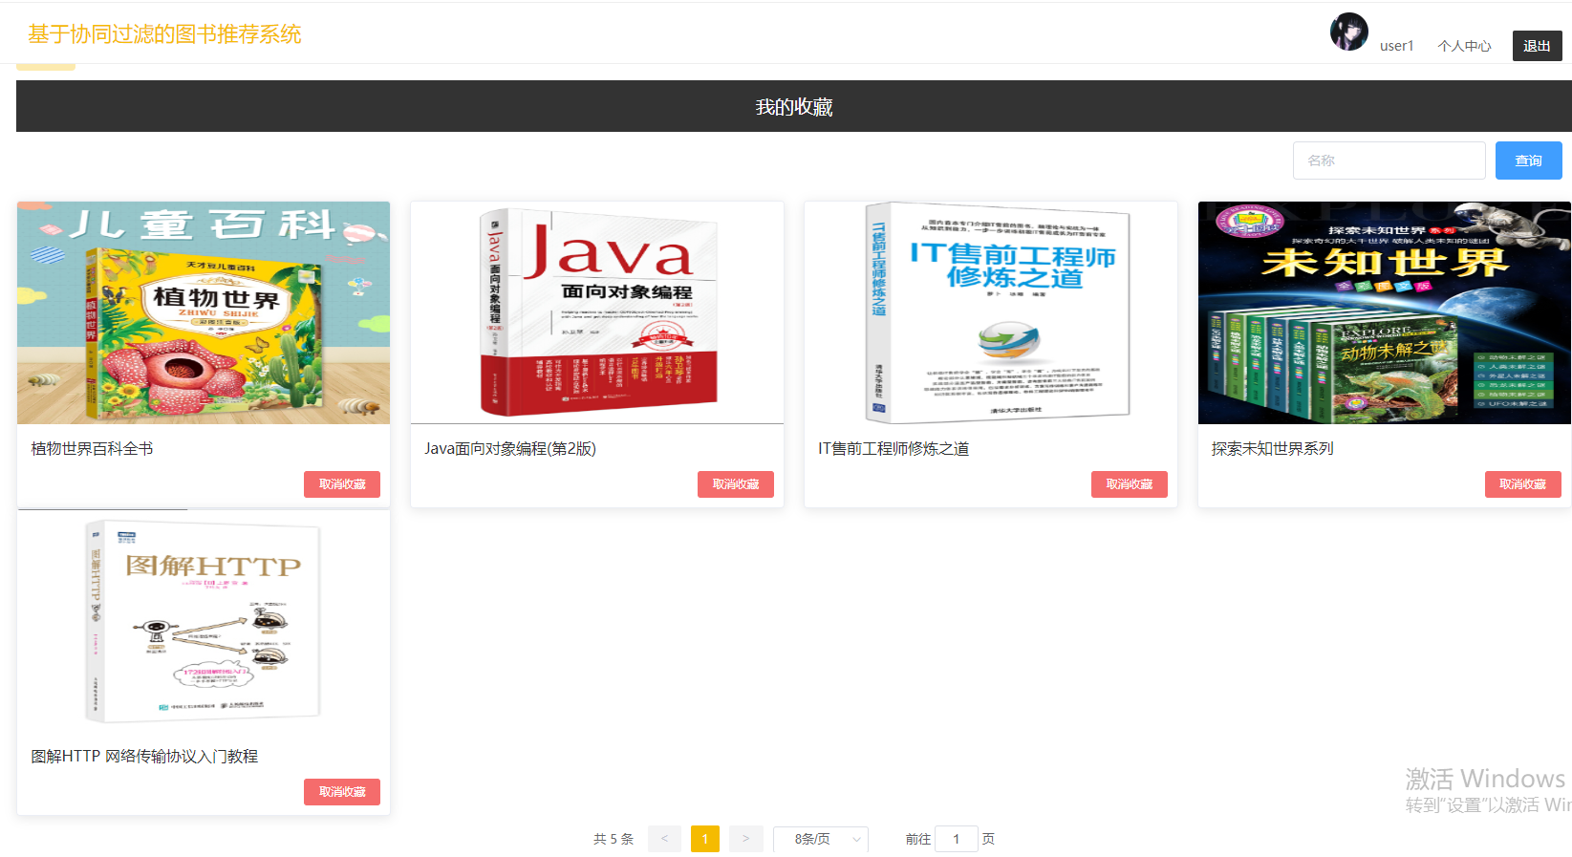Viewport: 1572px width, 857px height.
Task: Cancel favorite for 探索未知世界系列
Action: 1522,484
